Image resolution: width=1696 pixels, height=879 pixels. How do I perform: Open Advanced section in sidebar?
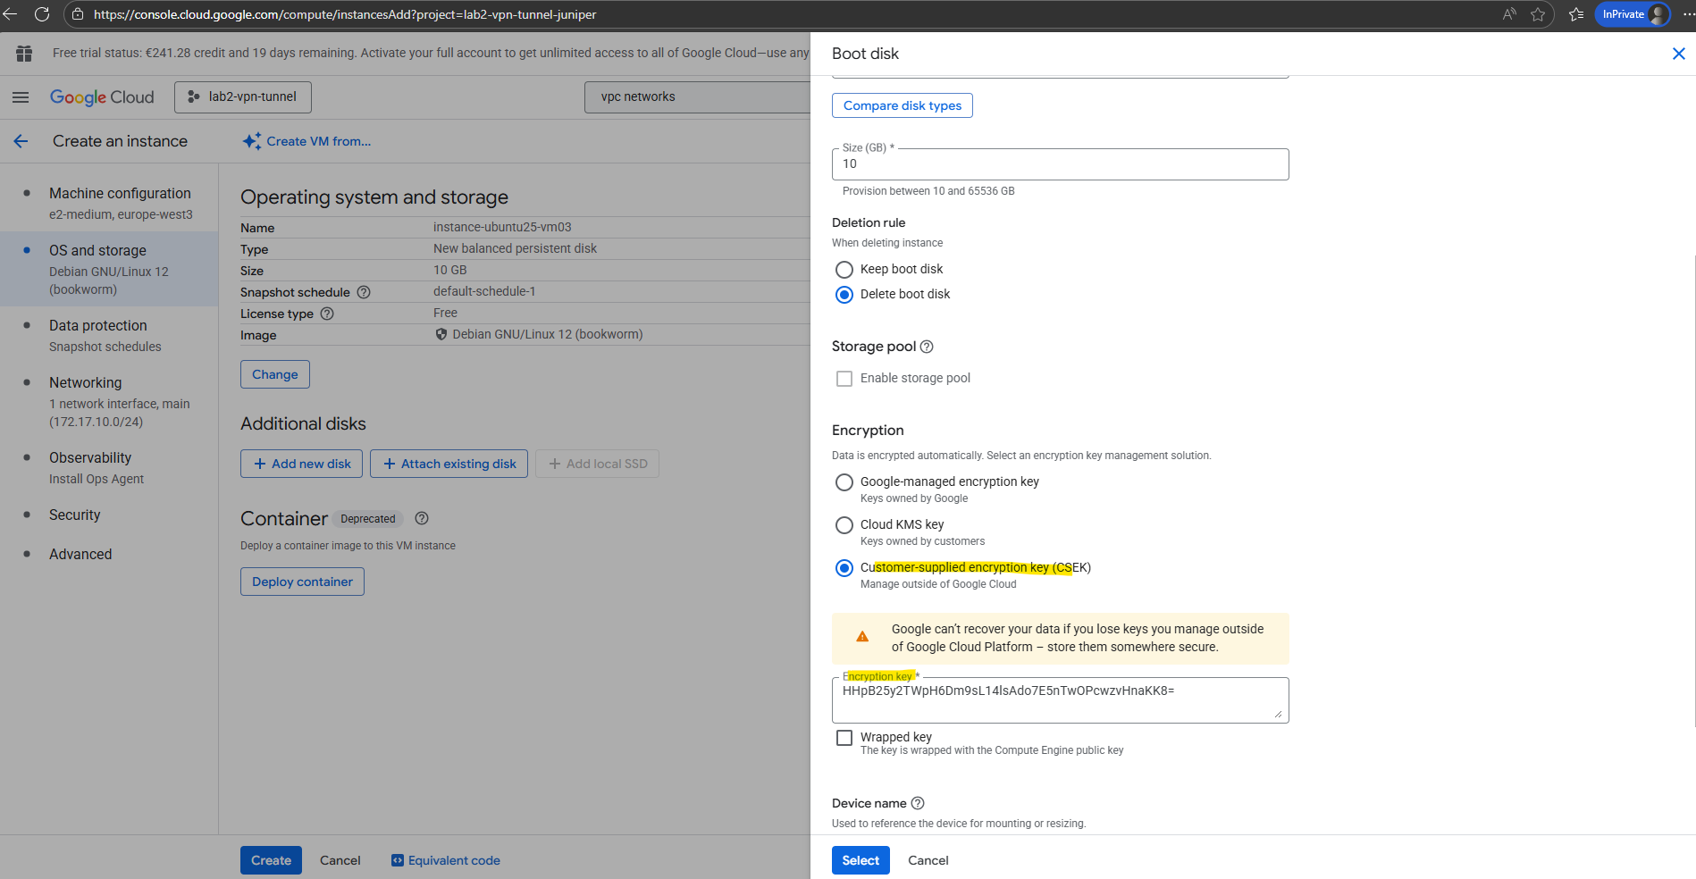(80, 554)
